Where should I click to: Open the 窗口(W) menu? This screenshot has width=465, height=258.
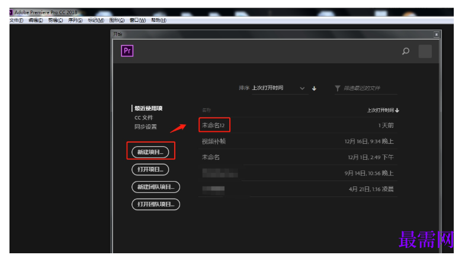(x=137, y=20)
